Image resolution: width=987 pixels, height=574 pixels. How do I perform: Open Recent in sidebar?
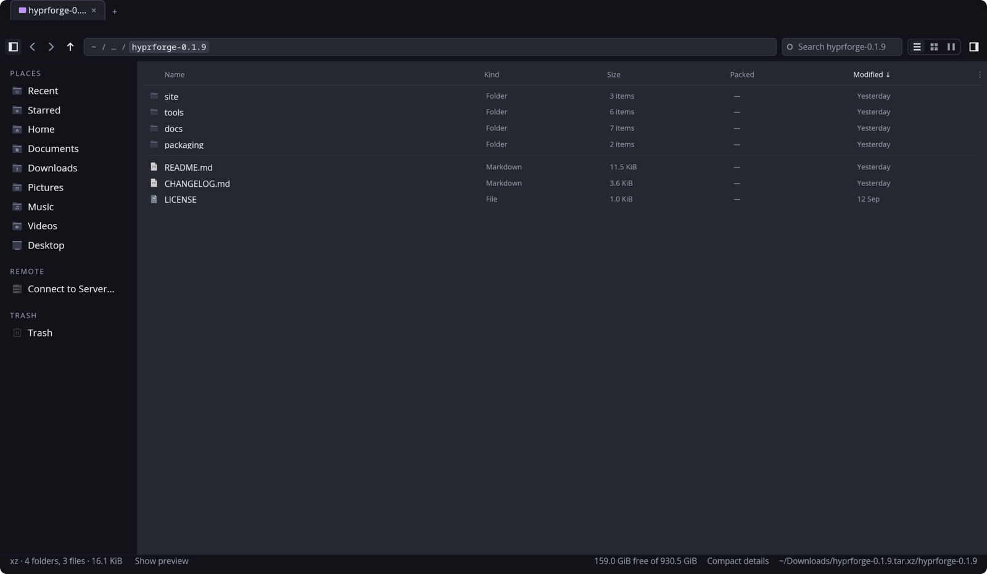[68, 91]
